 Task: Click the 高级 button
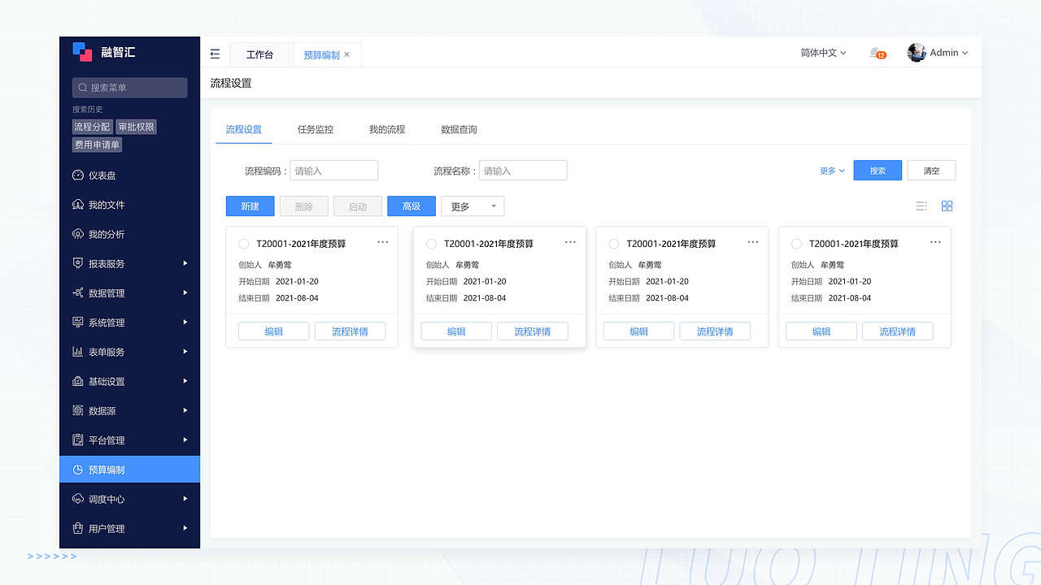412,206
